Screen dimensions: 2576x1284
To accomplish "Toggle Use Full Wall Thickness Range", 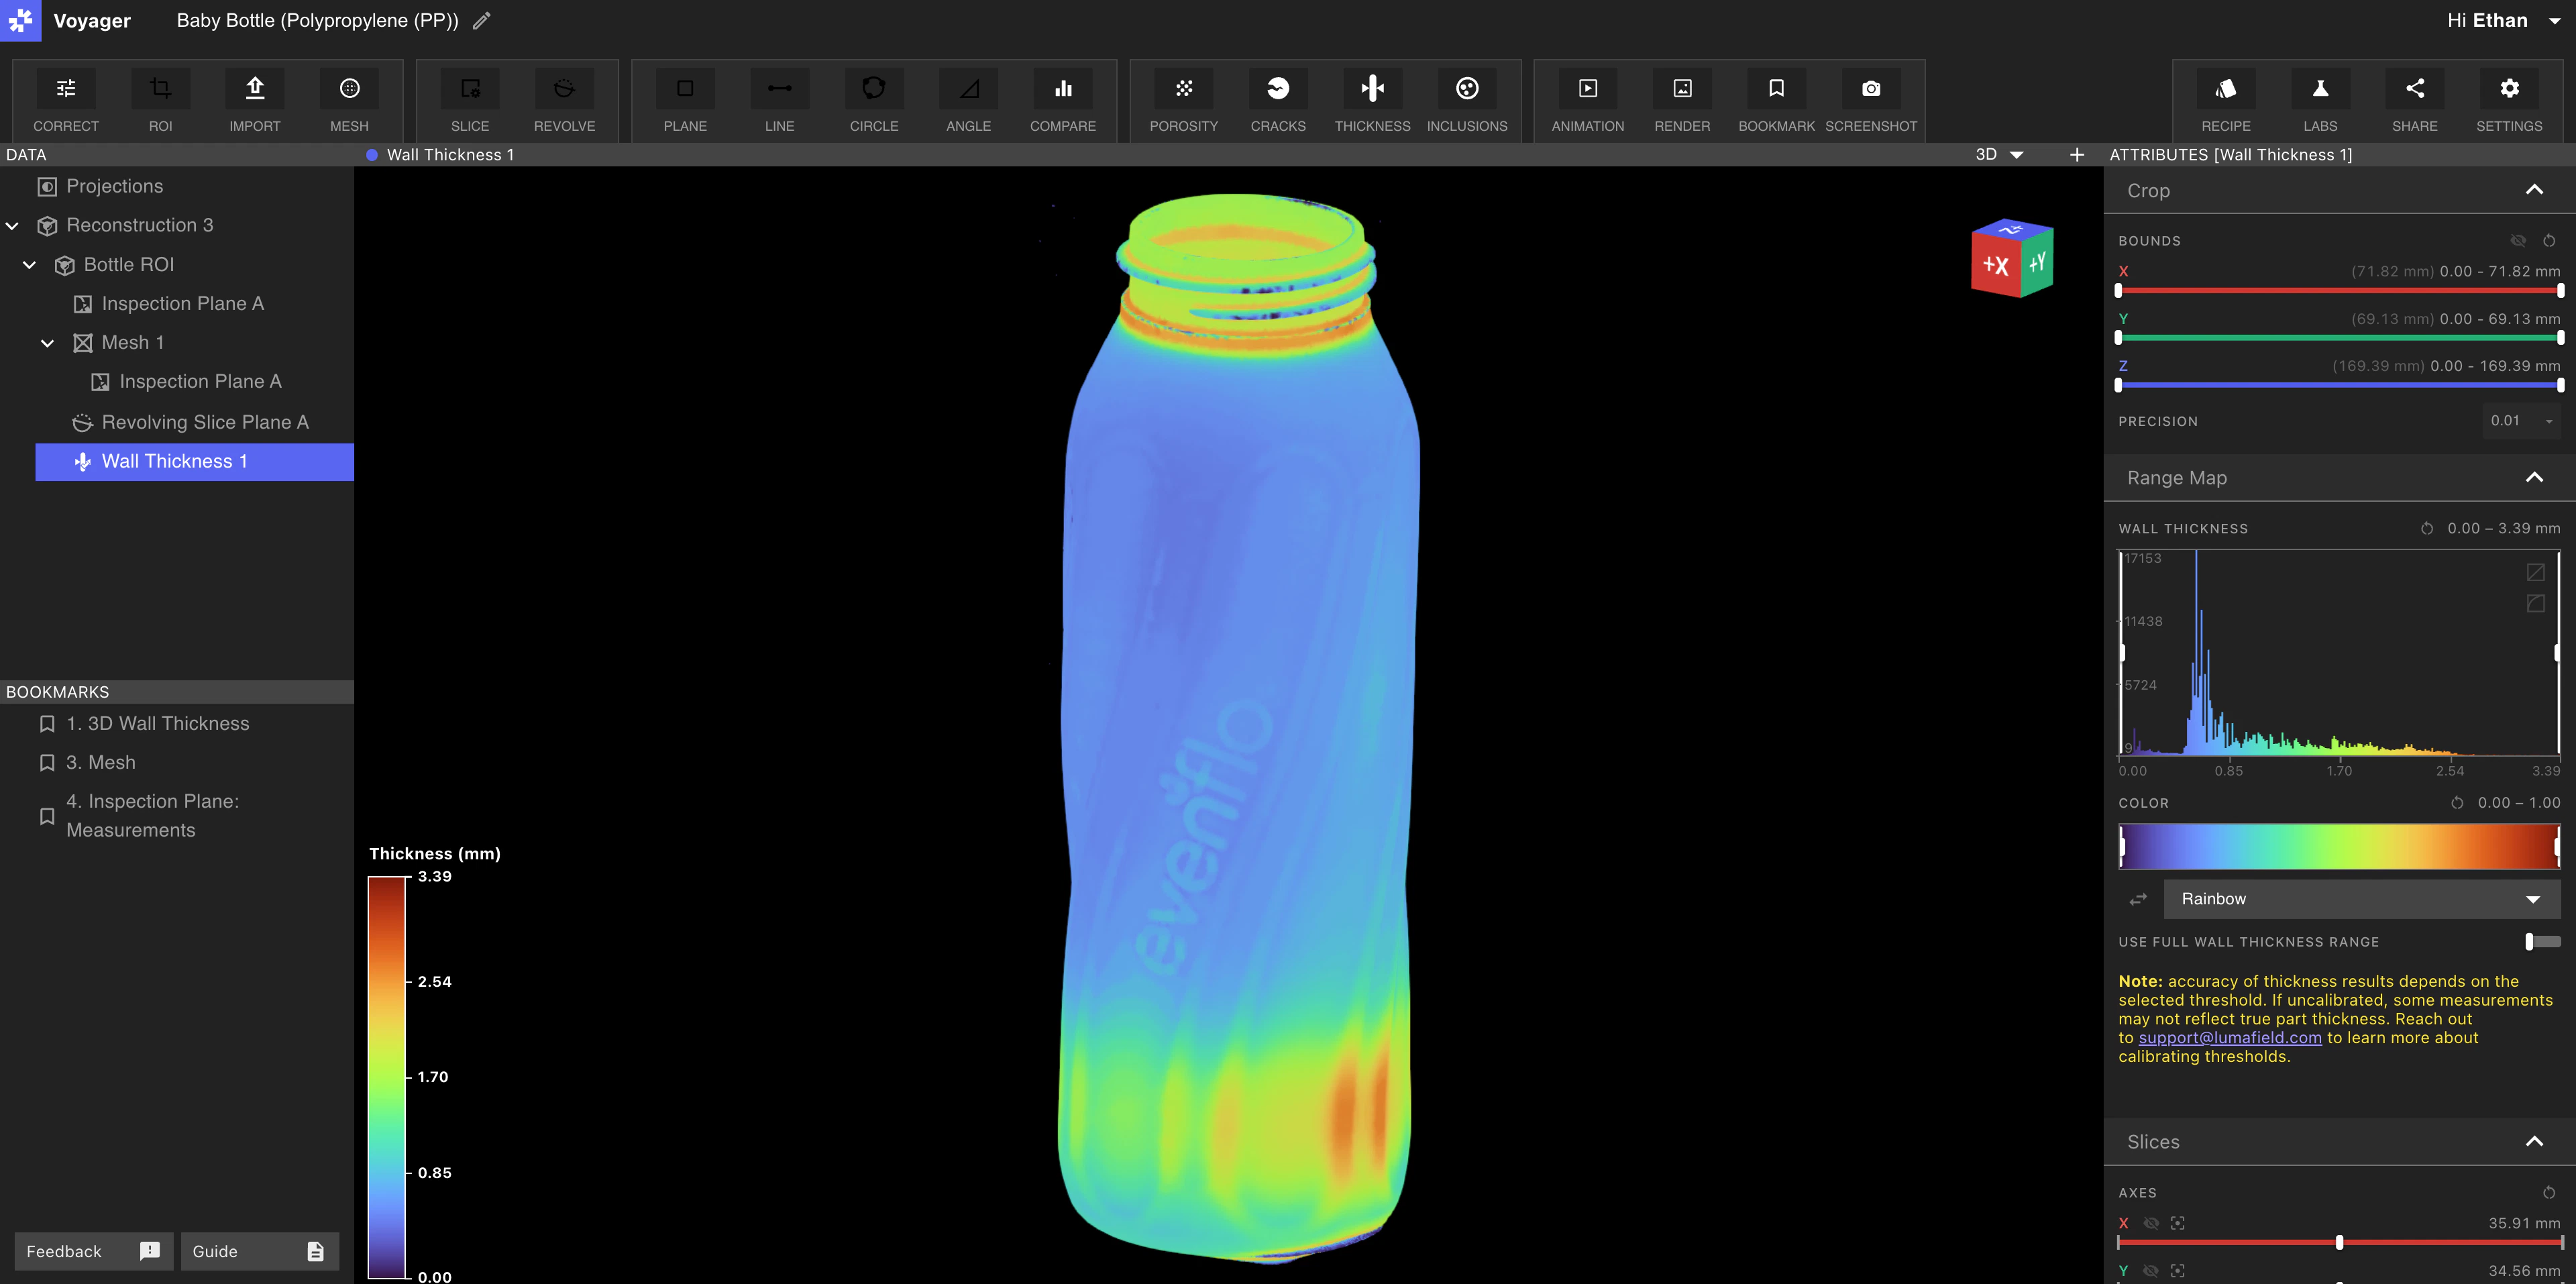I will click(2541, 941).
